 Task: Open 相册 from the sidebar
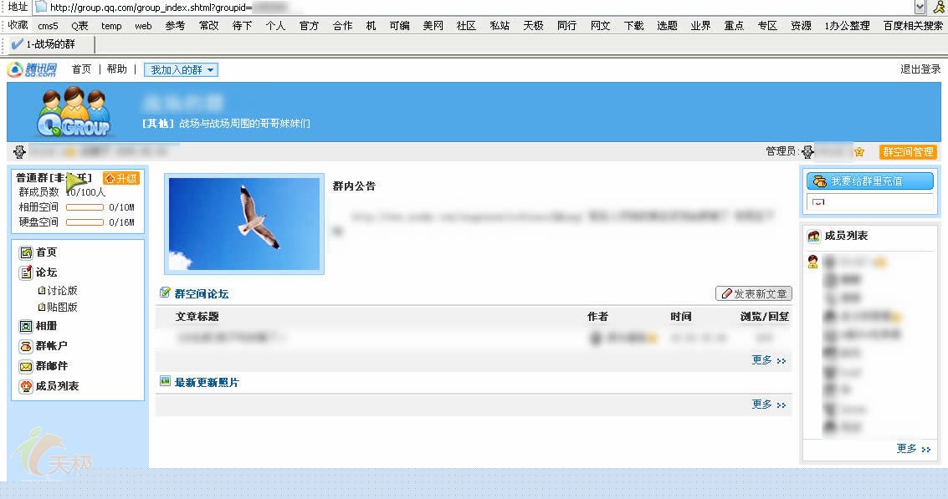click(46, 326)
